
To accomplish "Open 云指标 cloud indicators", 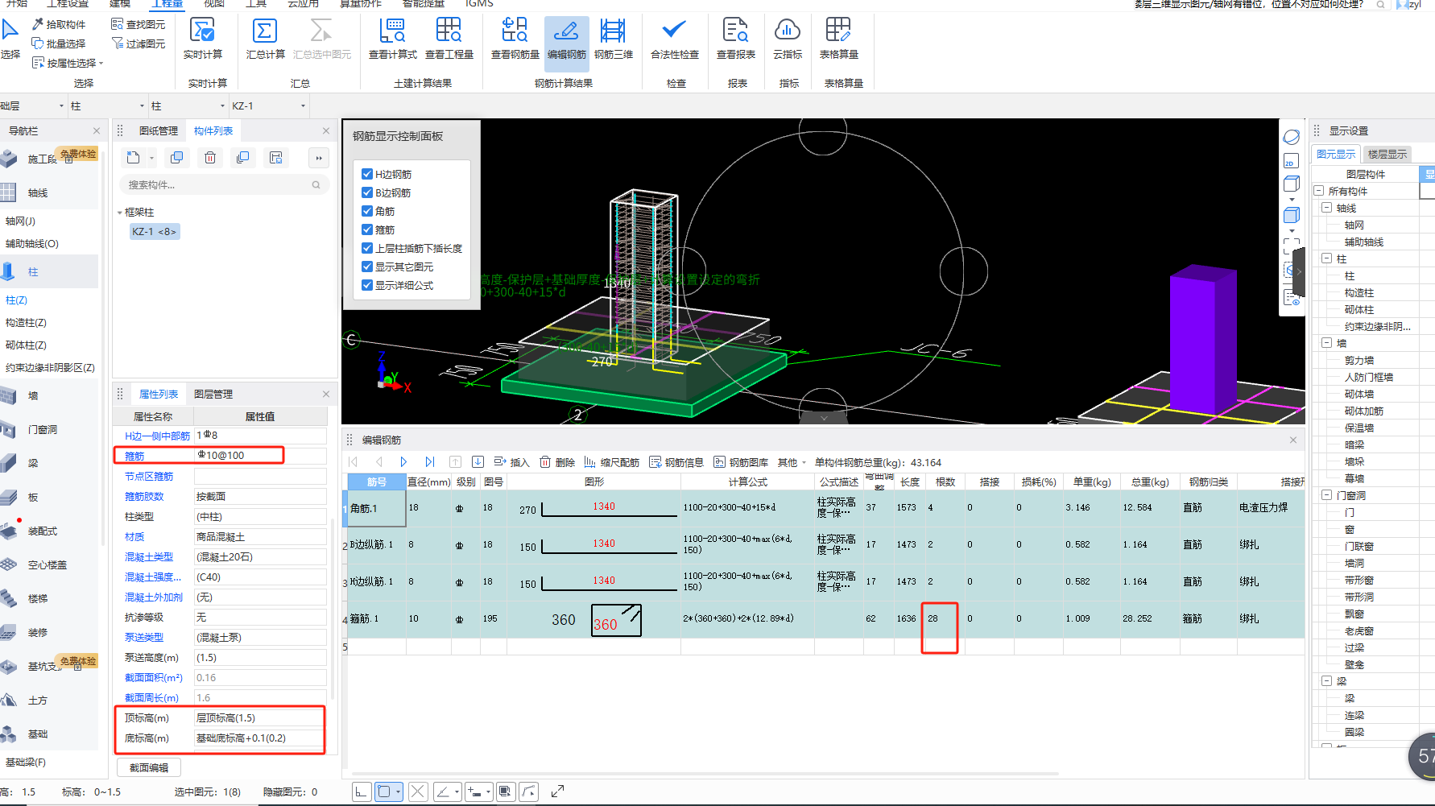I will click(788, 39).
